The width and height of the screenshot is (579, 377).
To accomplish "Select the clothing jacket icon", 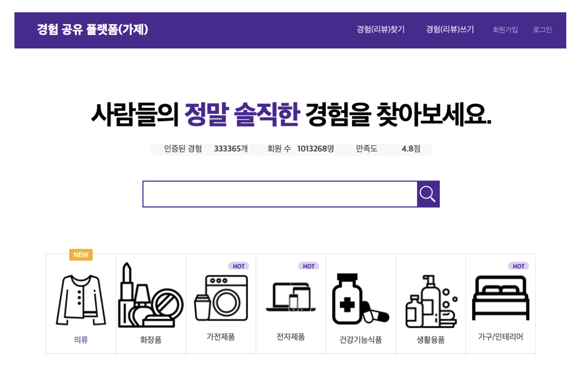I will (81, 300).
